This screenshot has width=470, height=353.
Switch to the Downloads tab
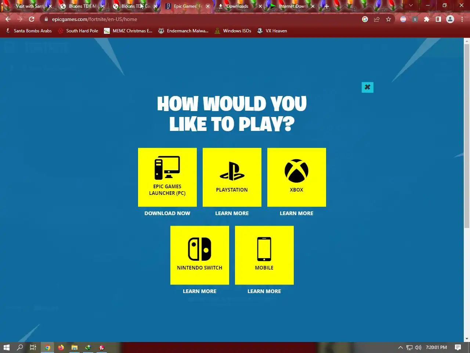[237, 6]
